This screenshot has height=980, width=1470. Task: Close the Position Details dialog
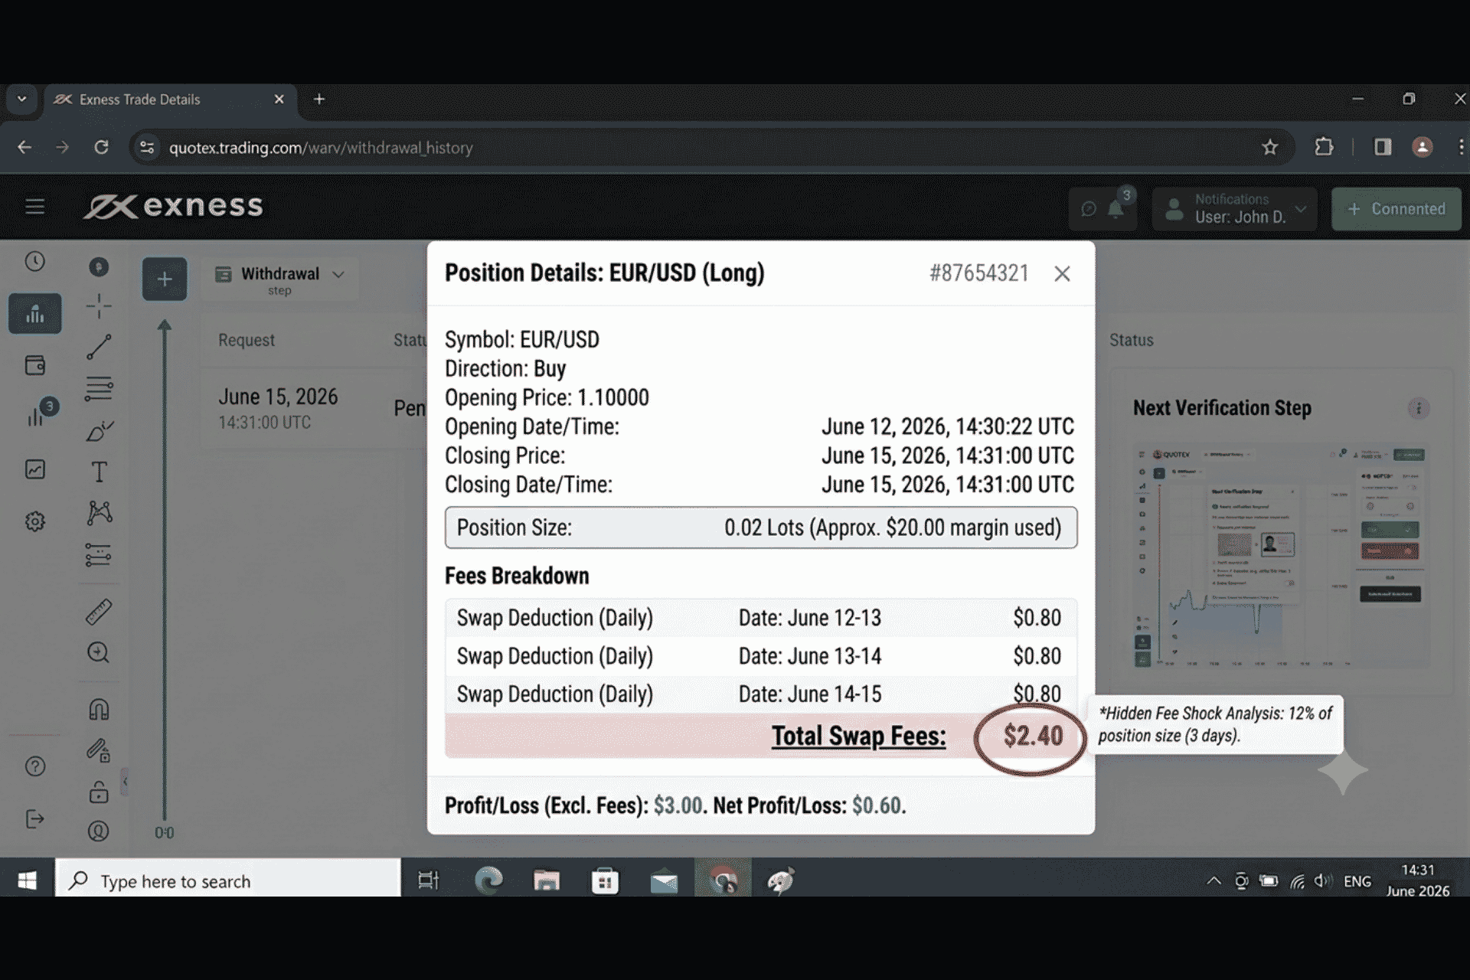pyautogui.click(x=1062, y=273)
